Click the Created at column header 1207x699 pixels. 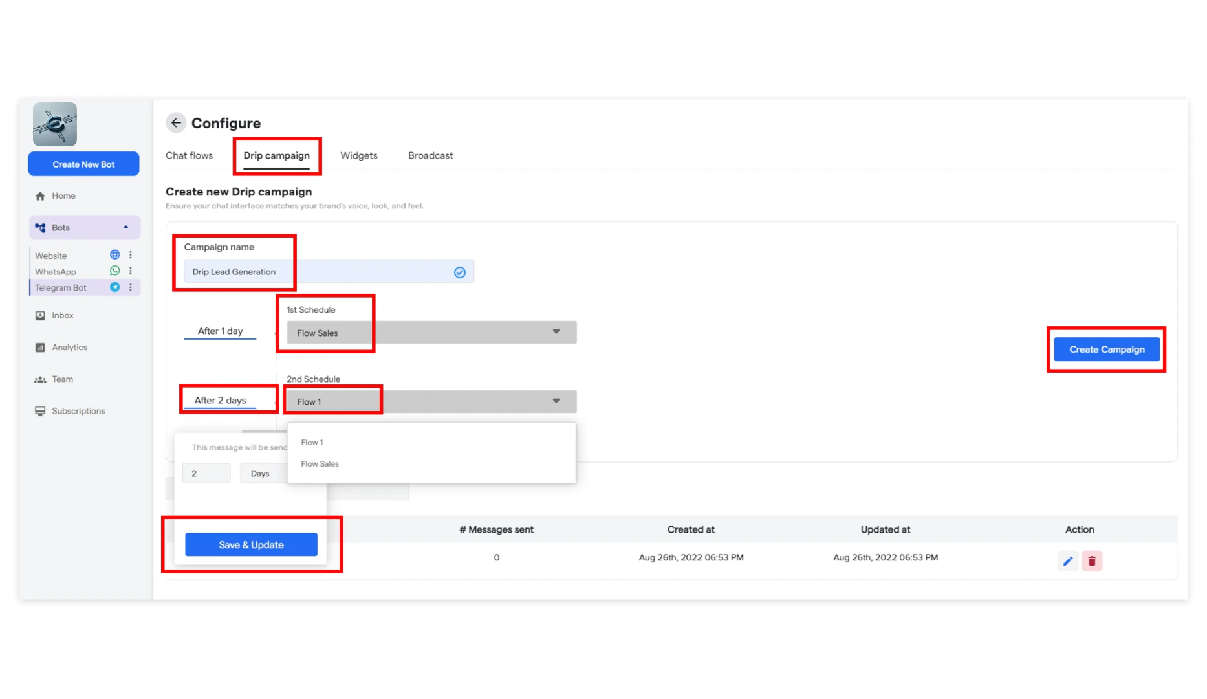pos(691,529)
